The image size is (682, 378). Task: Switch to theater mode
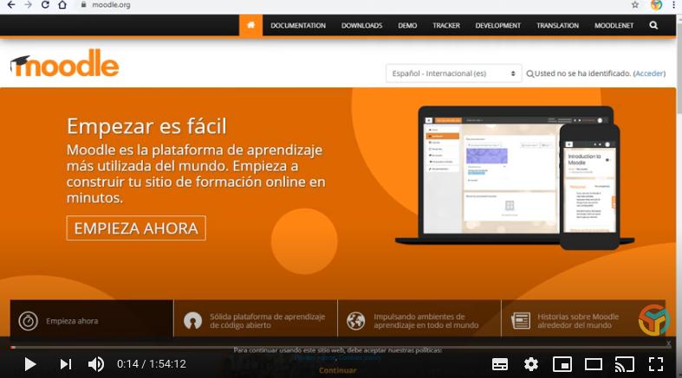[x=593, y=364]
